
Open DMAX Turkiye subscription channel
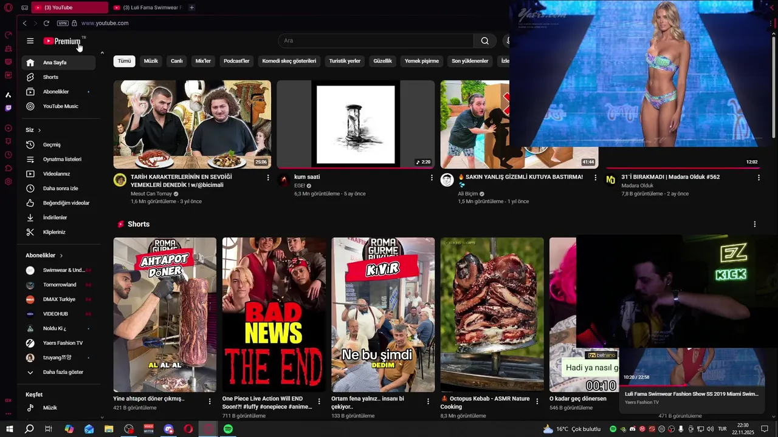[x=59, y=299]
